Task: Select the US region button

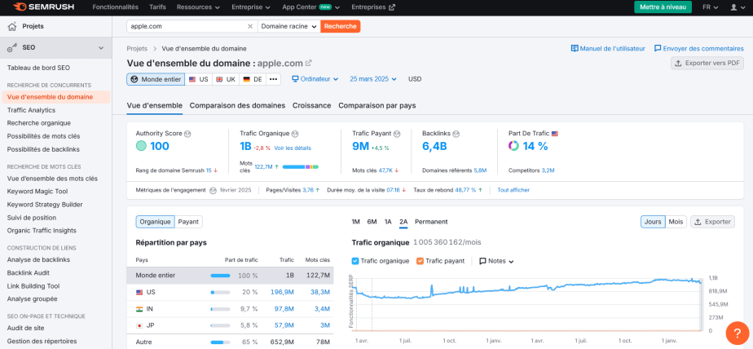Action: [199, 79]
